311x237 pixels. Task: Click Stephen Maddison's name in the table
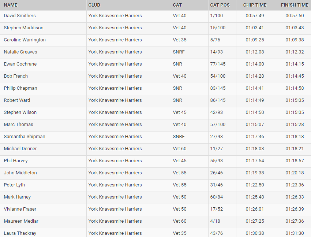click(x=23, y=28)
